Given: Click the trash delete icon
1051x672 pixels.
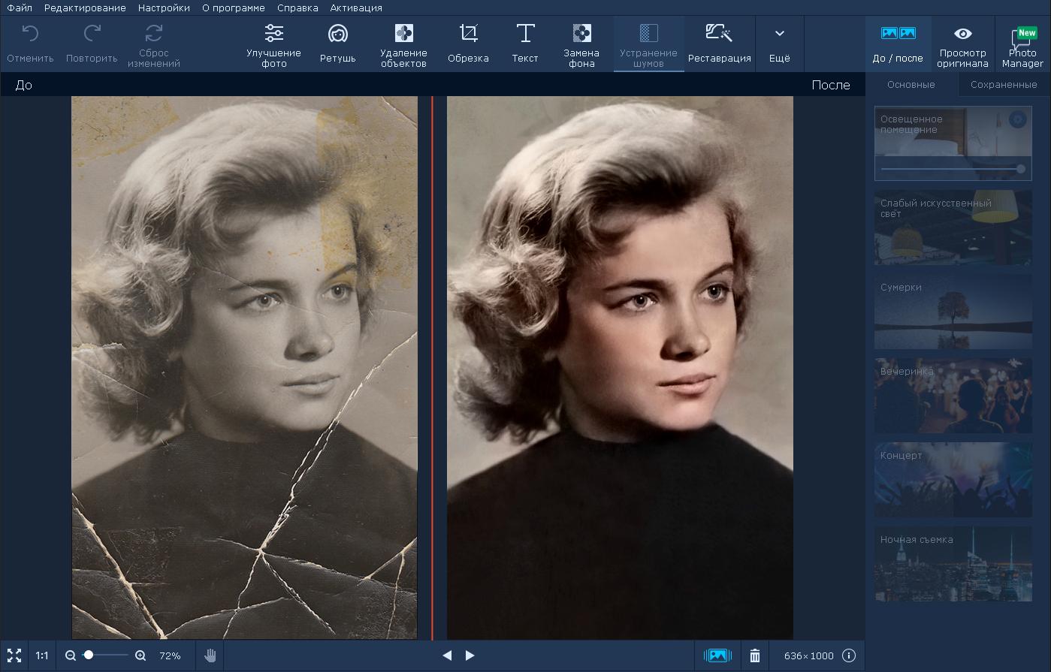Looking at the screenshot, I should coord(755,655).
